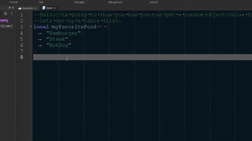Close the Script tab
The width and height of the screenshot is (252, 141).
pos(55,8)
